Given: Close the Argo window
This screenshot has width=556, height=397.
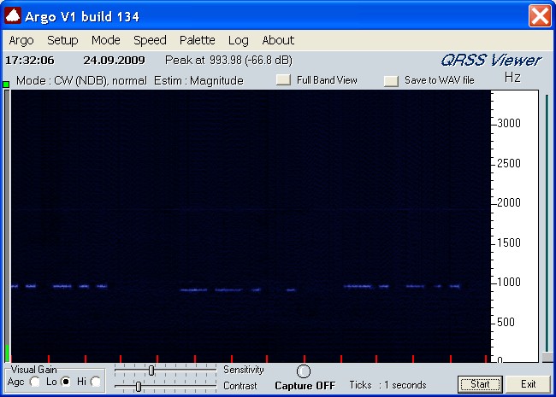Looking at the screenshot, I should (x=540, y=16).
